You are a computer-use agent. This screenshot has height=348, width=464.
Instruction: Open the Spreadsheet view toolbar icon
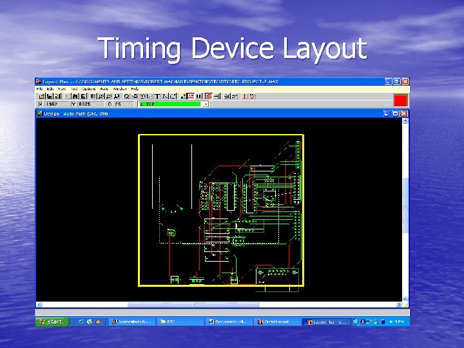tap(93, 96)
